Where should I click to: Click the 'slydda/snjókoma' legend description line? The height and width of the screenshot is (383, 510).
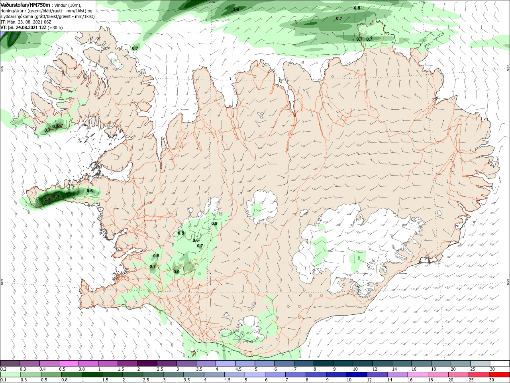coord(47,16)
